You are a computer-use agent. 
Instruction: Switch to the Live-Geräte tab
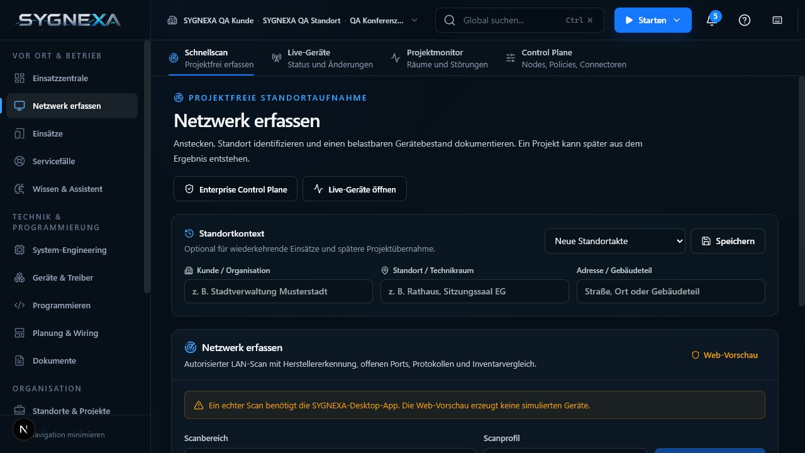322,58
